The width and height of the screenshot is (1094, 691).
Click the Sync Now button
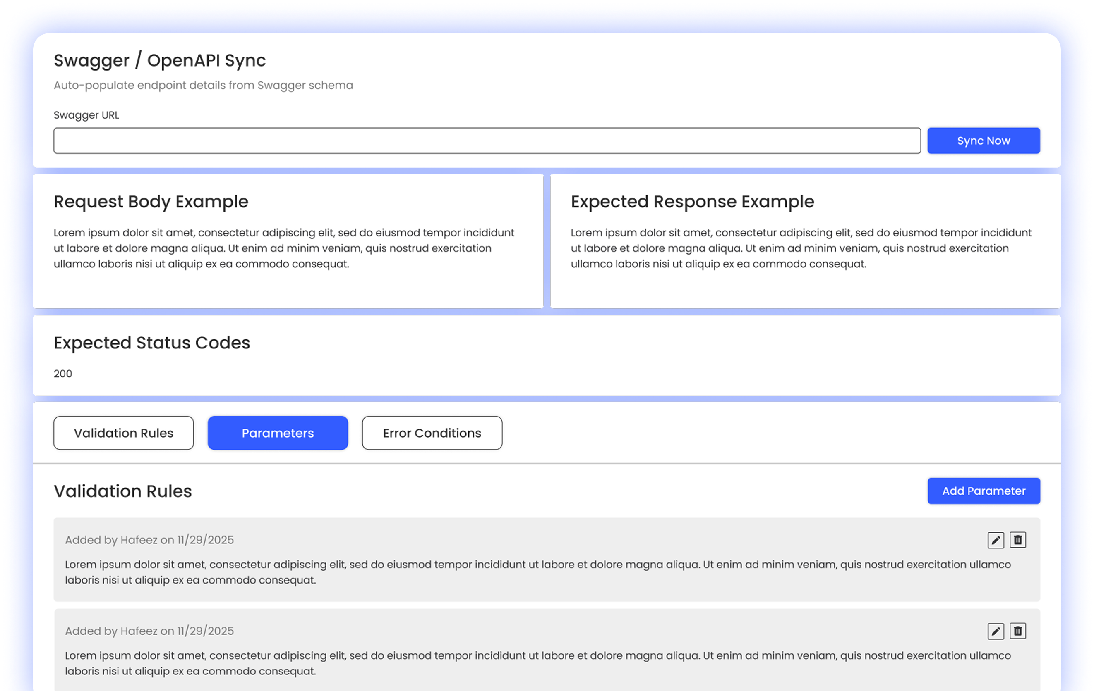(x=984, y=141)
